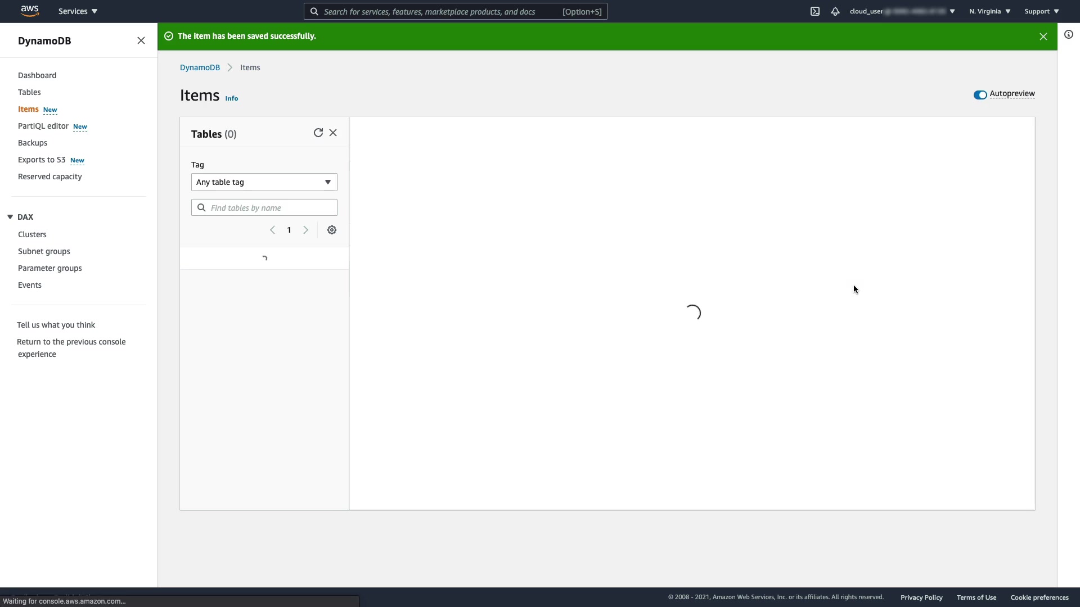Refresh the Tables list

coord(318,133)
